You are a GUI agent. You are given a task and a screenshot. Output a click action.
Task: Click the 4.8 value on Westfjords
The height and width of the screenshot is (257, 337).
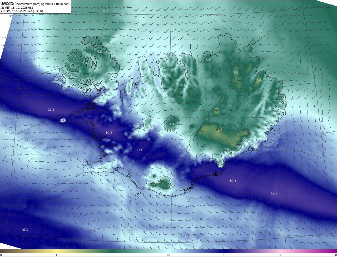100,52
